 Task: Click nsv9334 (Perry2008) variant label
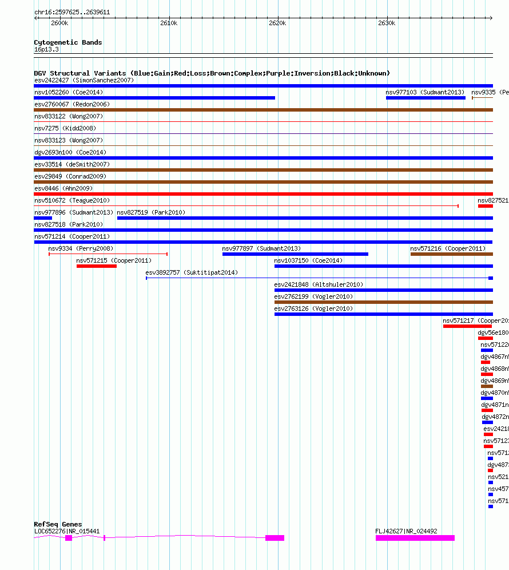pyautogui.click(x=81, y=248)
